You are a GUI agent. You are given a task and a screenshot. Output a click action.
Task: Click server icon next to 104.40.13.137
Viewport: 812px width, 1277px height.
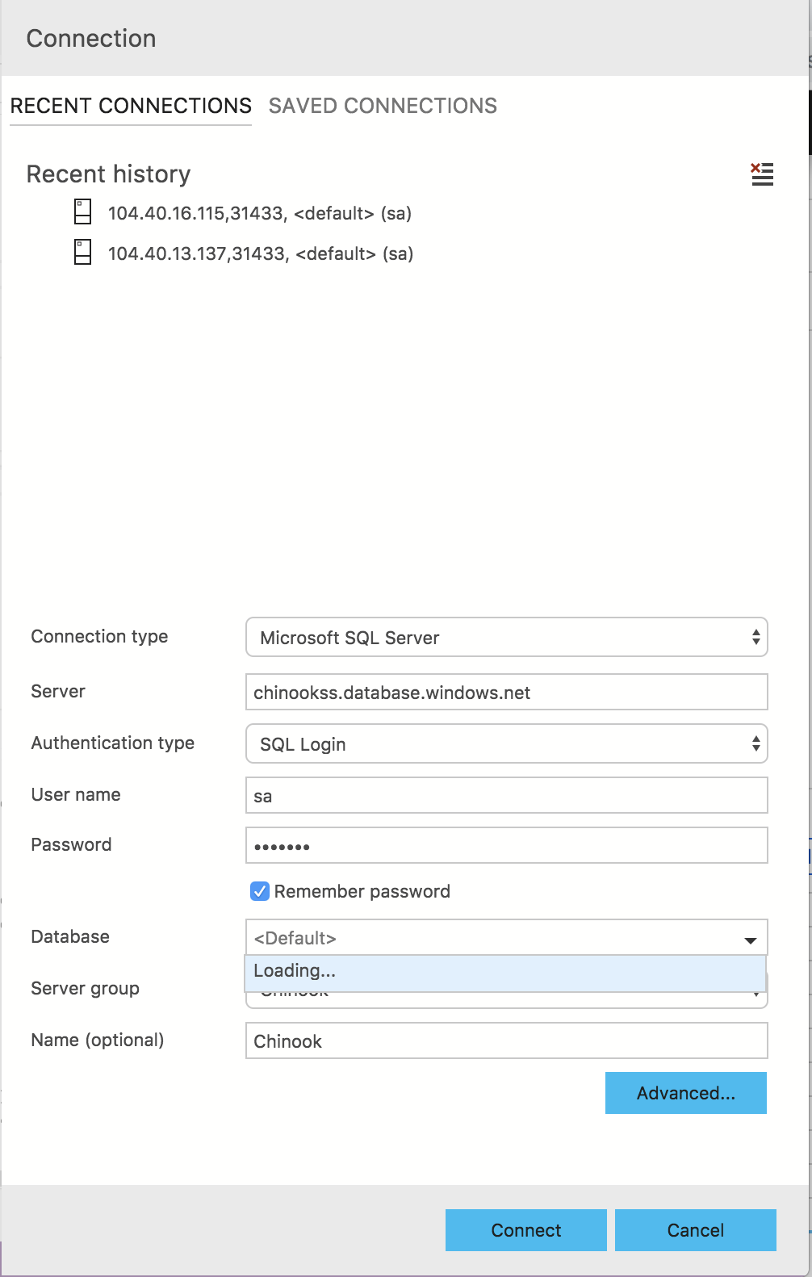click(82, 252)
